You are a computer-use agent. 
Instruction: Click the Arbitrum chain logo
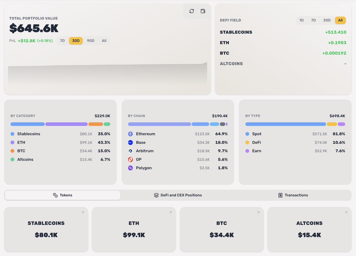pyautogui.click(x=130, y=151)
